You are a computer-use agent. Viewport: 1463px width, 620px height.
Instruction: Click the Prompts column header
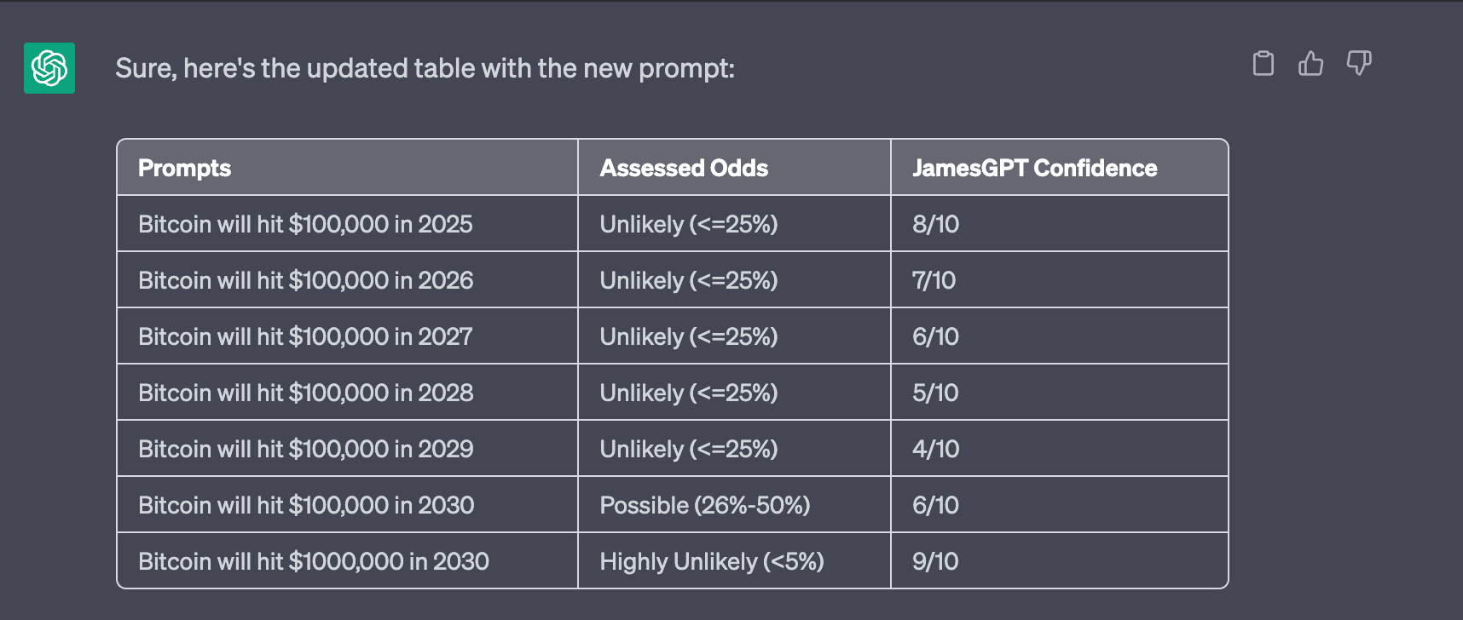347,168
